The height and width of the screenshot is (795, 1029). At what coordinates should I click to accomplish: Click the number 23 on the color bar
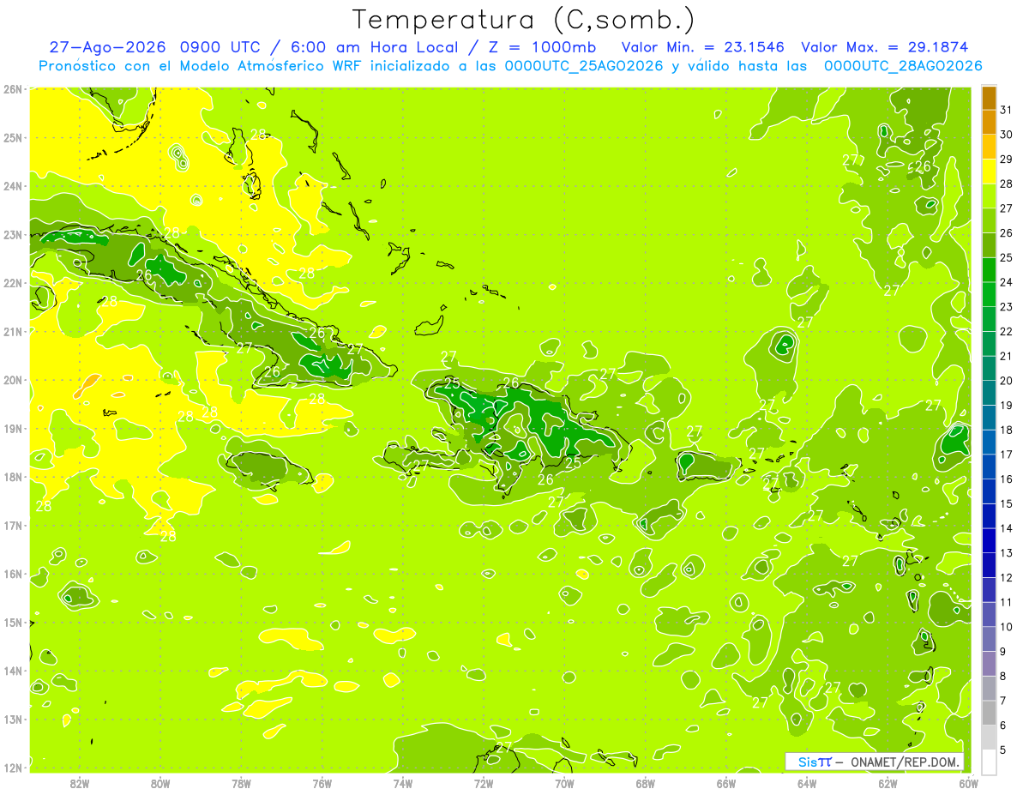1007,307
